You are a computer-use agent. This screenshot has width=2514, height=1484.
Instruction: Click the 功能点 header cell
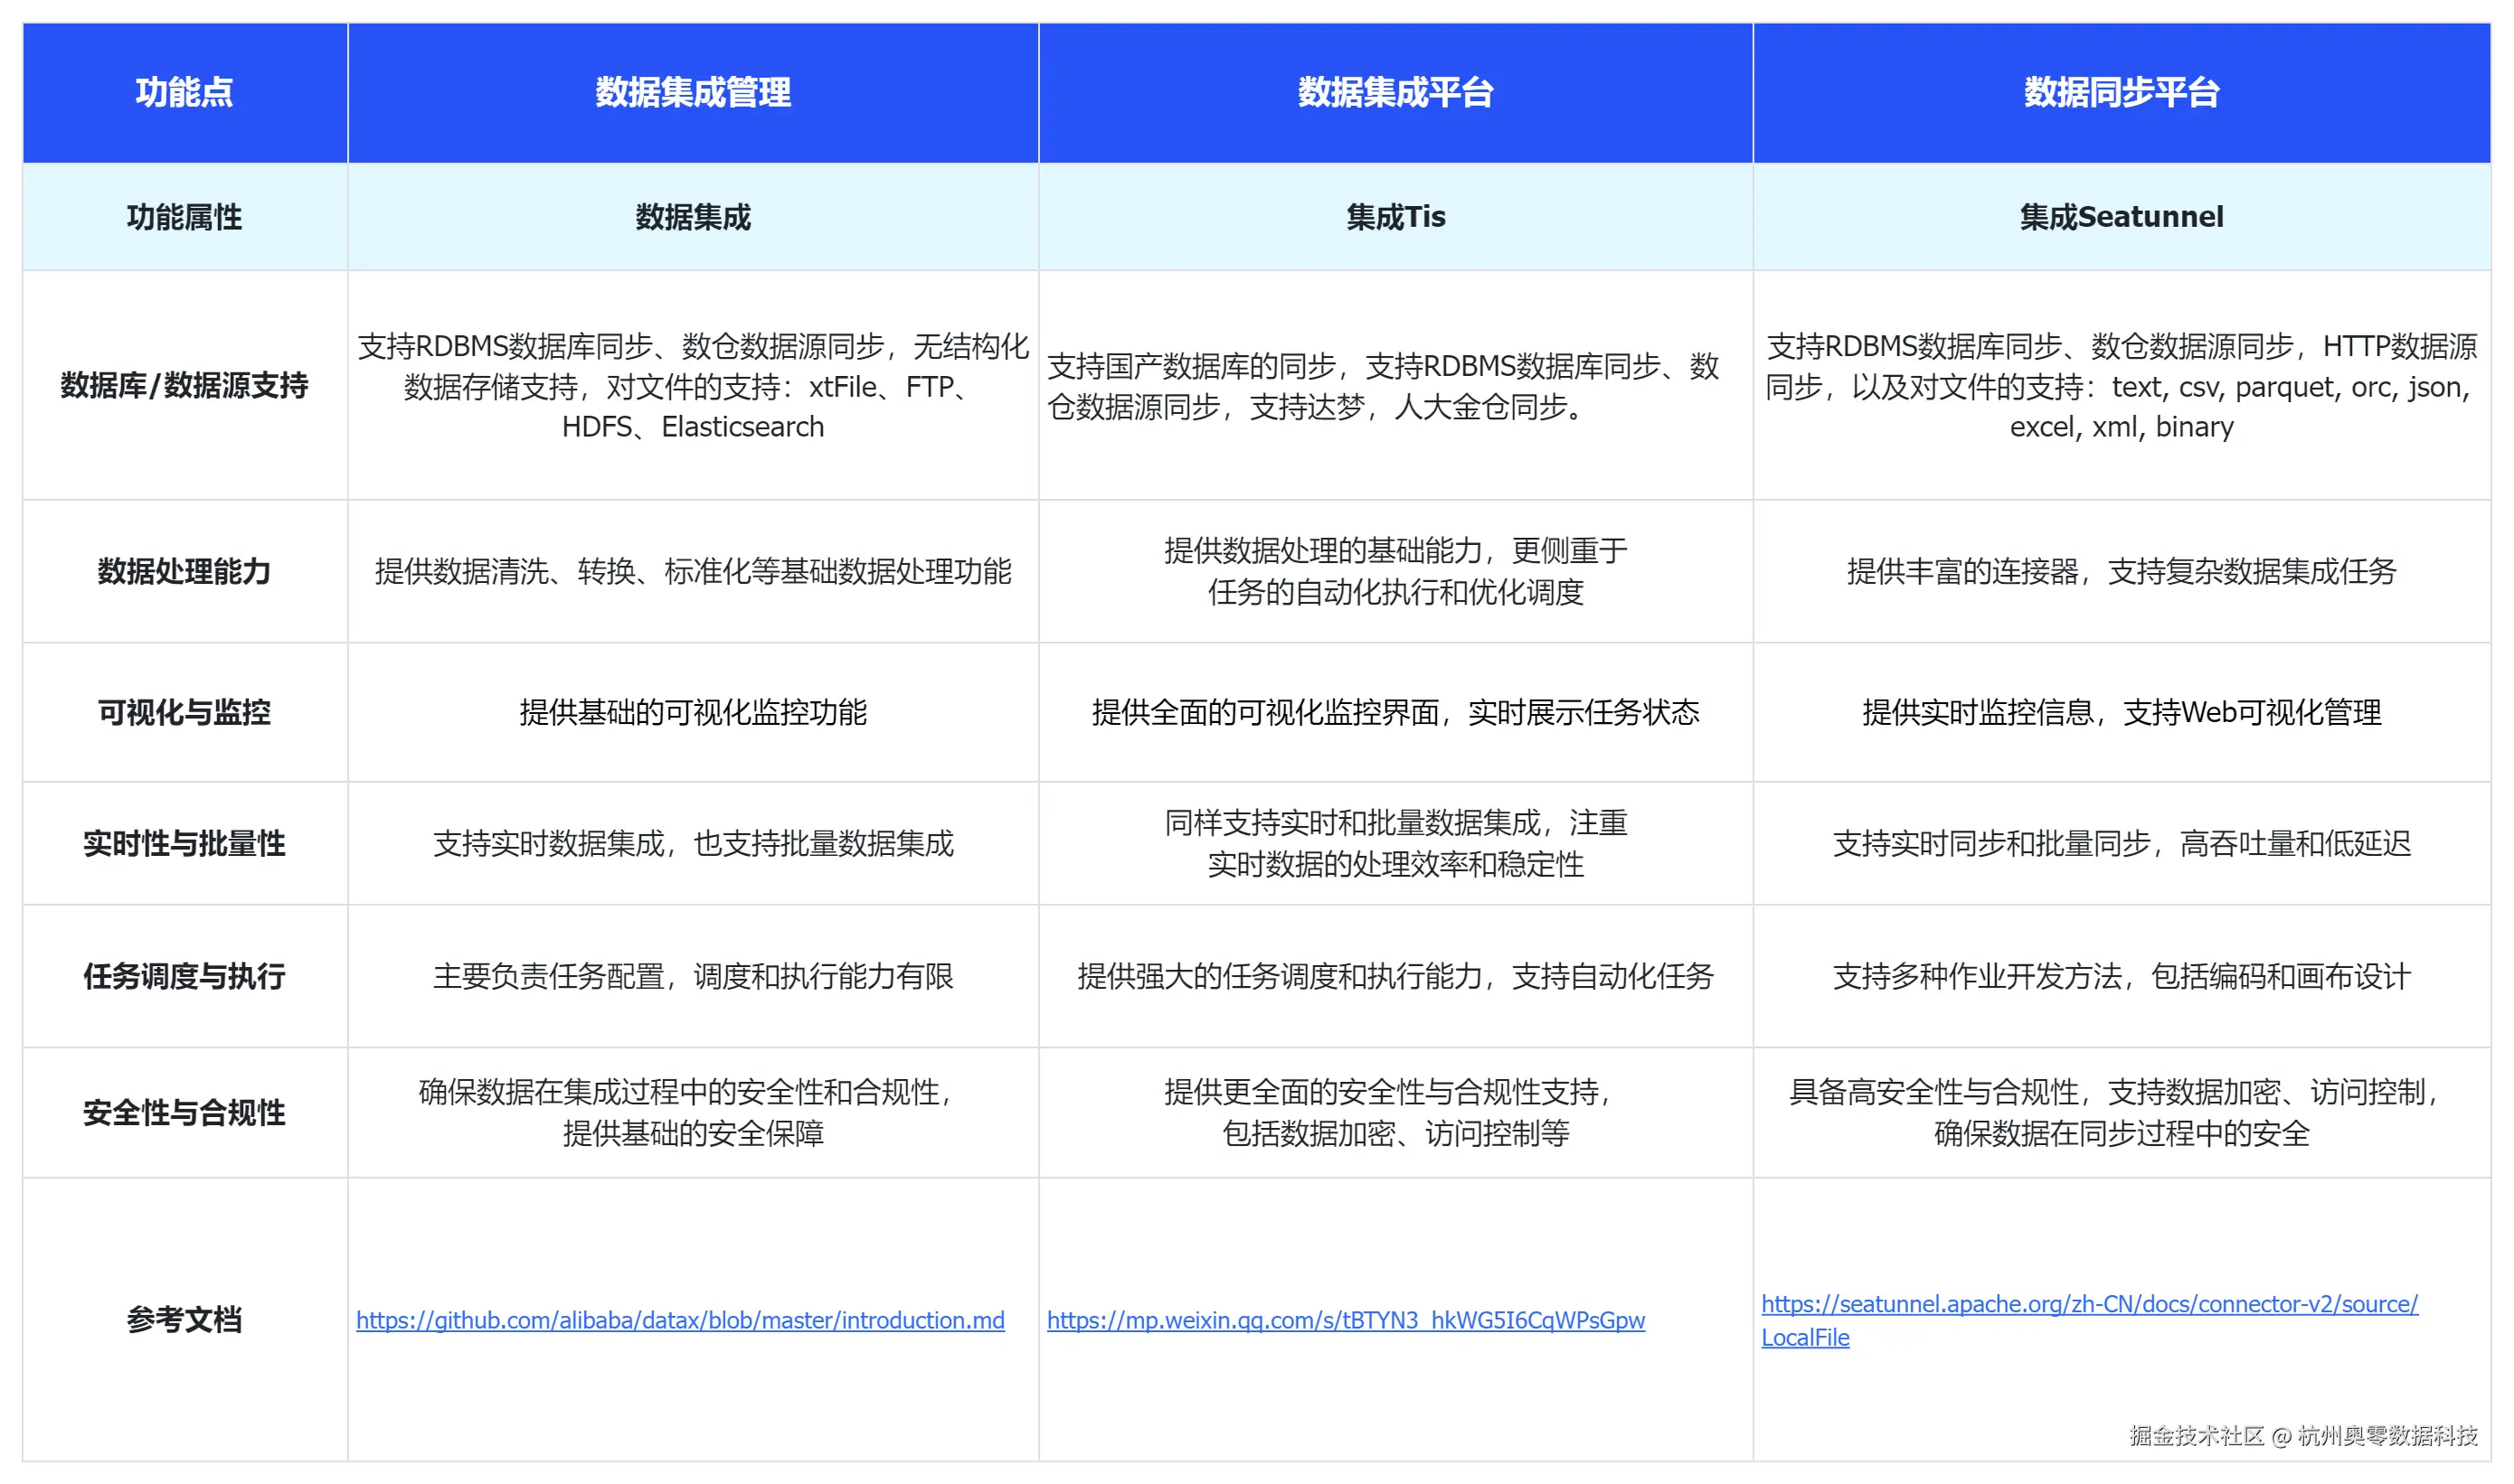(185, 92)
